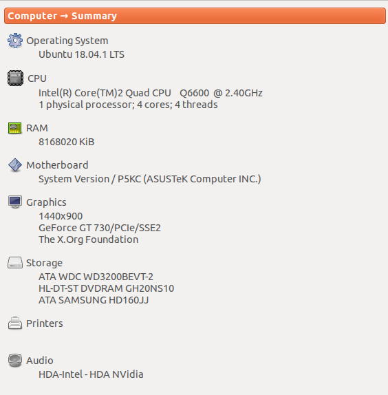The image size is (388, 395).
Task: Select the 8168020 KiB RAM value
Action: tap(67, 142)
